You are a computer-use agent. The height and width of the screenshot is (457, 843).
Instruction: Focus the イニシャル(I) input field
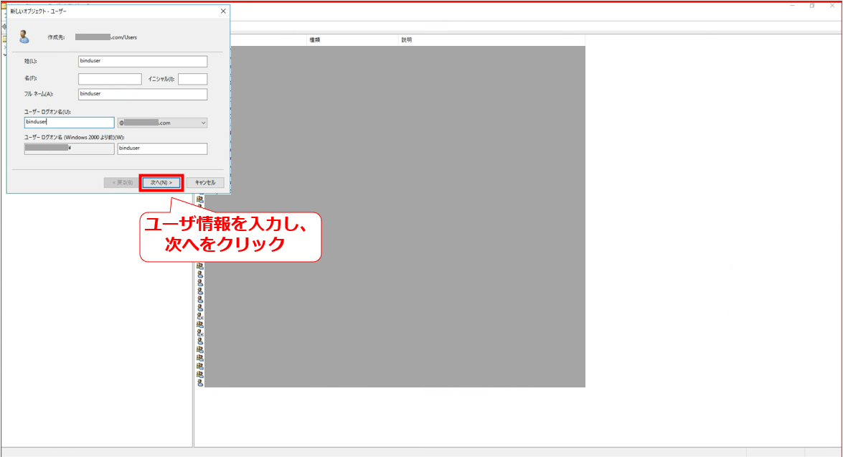coord(192,79)
